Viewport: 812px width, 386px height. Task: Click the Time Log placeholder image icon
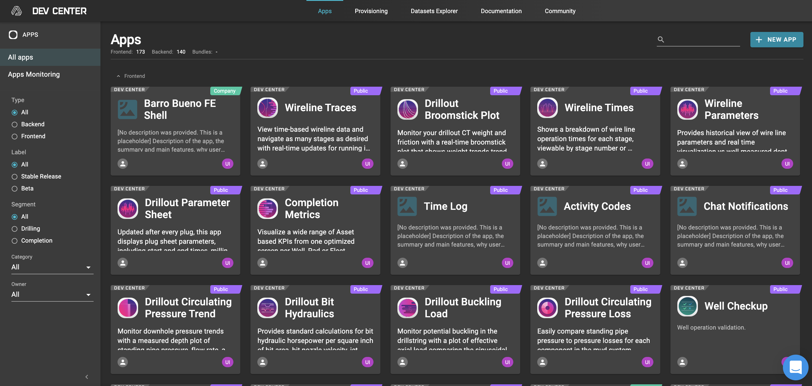[407, 206]
